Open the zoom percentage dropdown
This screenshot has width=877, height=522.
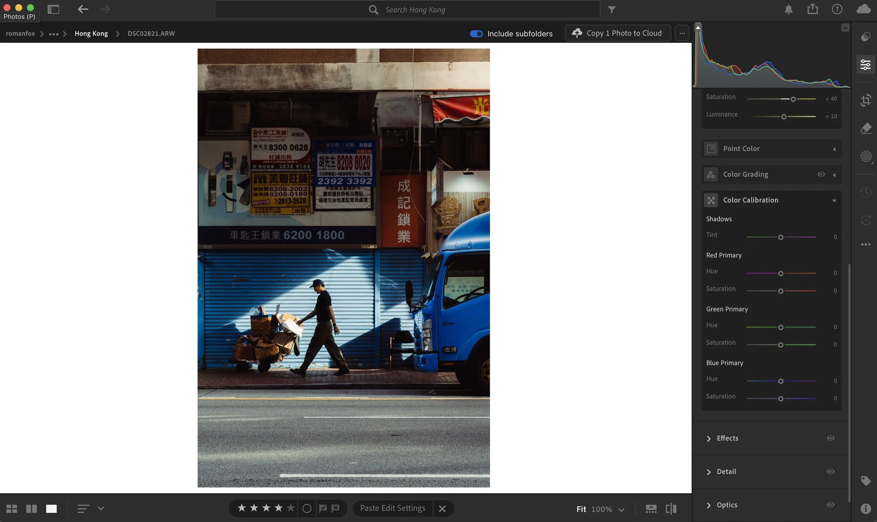pos(621,509)
